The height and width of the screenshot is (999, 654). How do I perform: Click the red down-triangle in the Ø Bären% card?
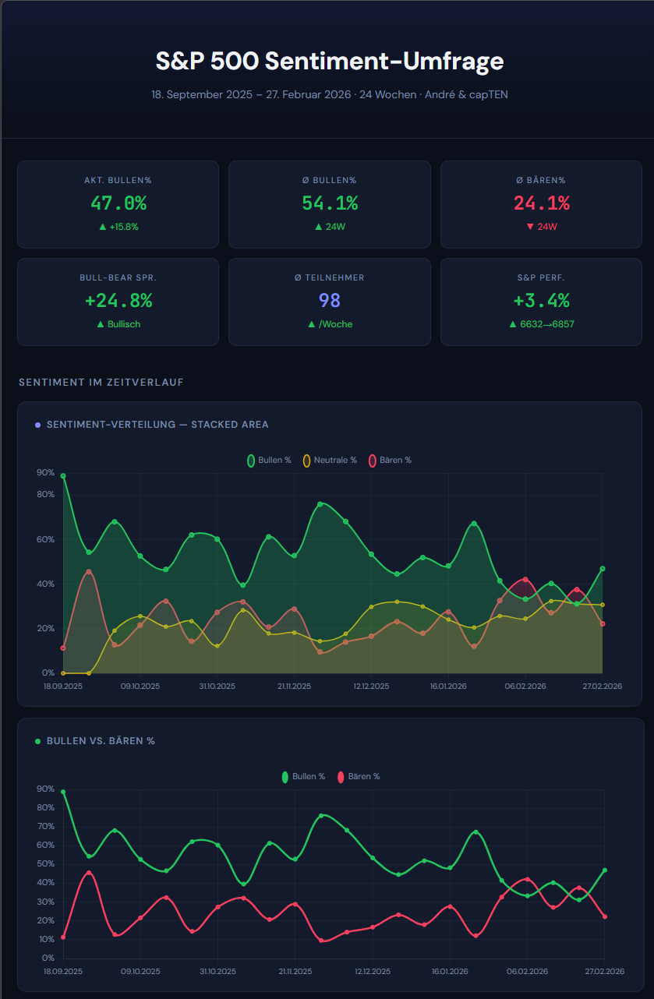point(530,227)
